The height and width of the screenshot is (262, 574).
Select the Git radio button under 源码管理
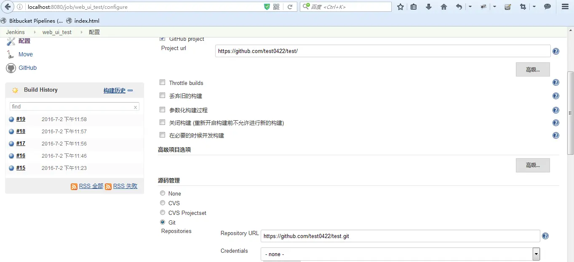tap(162, 222)
